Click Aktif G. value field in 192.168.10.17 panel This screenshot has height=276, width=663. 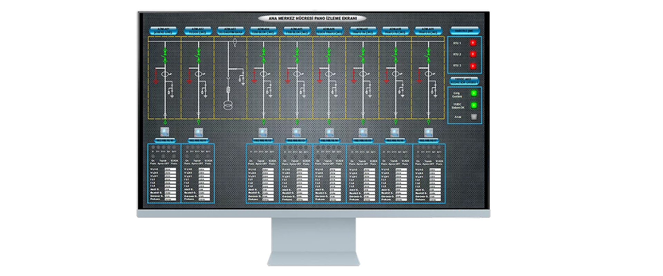(x=435, y=189)
